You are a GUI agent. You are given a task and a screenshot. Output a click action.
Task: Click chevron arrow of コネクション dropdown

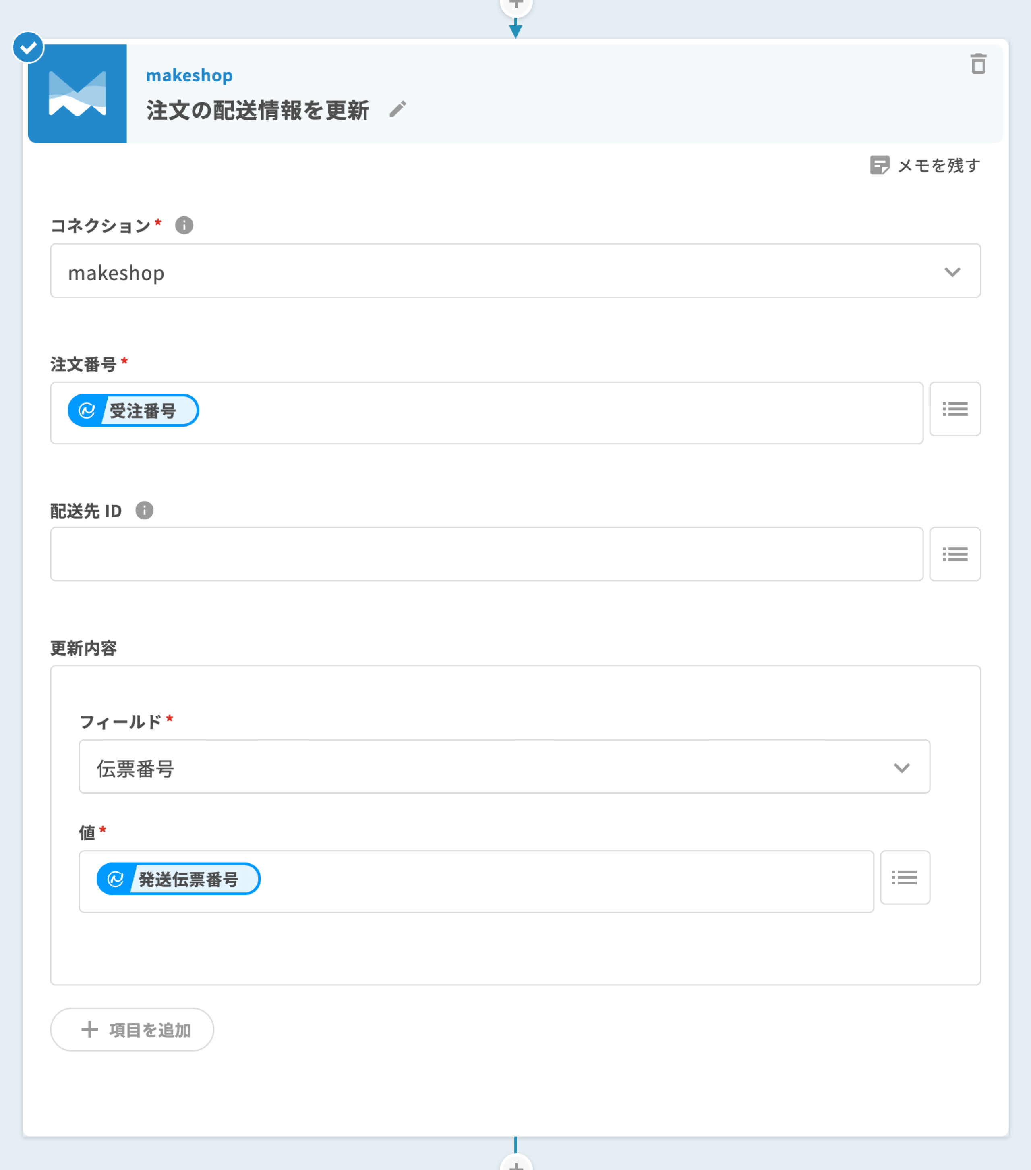pyautogui.click(x=952, y=272)
